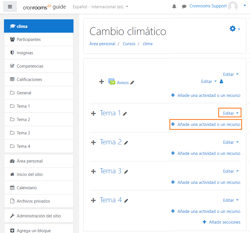Expand the user menu arrow near avatar
Viewport: 250px width, 233px height.
(245, 6)
